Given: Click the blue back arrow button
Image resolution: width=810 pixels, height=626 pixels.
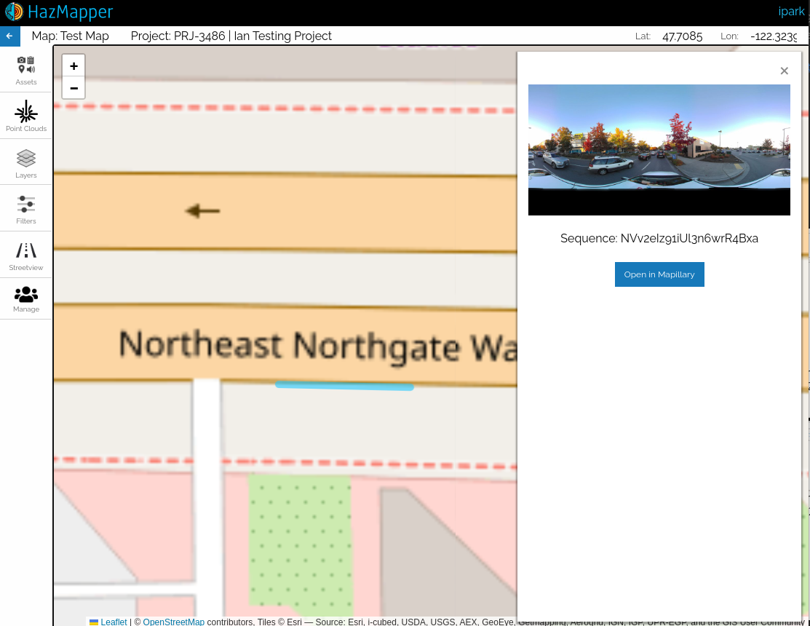Looking at the screenshot, I should click(x=9, y=36).
